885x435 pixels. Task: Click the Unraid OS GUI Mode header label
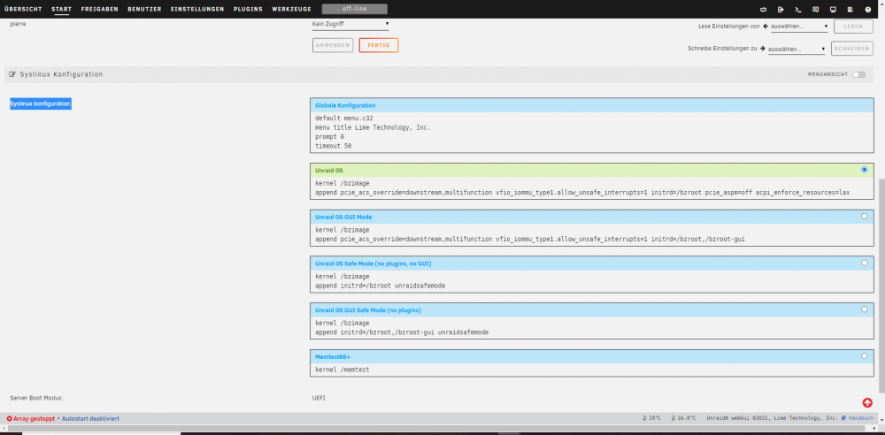tap(343, 217)
